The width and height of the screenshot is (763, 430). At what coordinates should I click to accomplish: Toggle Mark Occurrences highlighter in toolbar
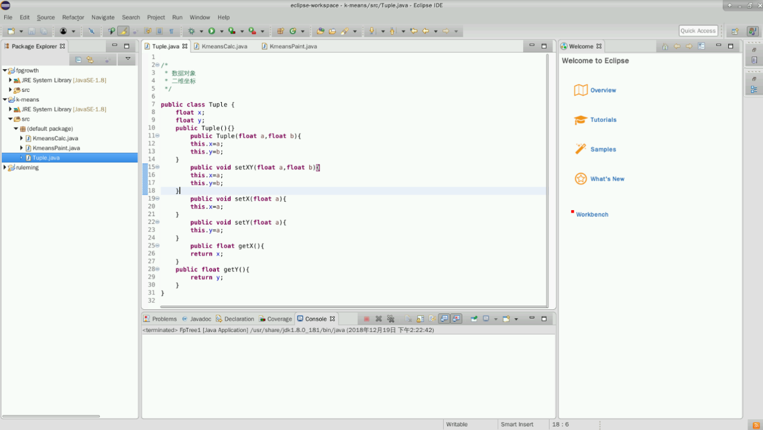tap(123, 31)
